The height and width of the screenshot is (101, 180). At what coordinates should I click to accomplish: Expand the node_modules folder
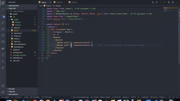click(x=22, y=11)
